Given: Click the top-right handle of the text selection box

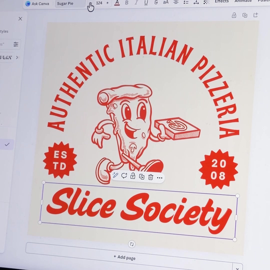Looking at the screenshot, I should [x=237, y=195].
